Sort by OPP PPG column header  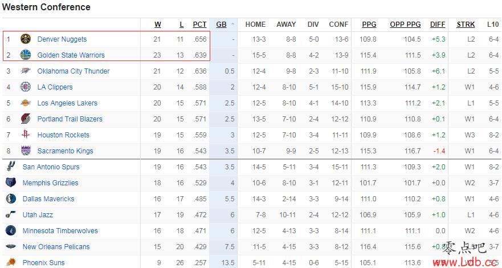(x=405, y=25)
